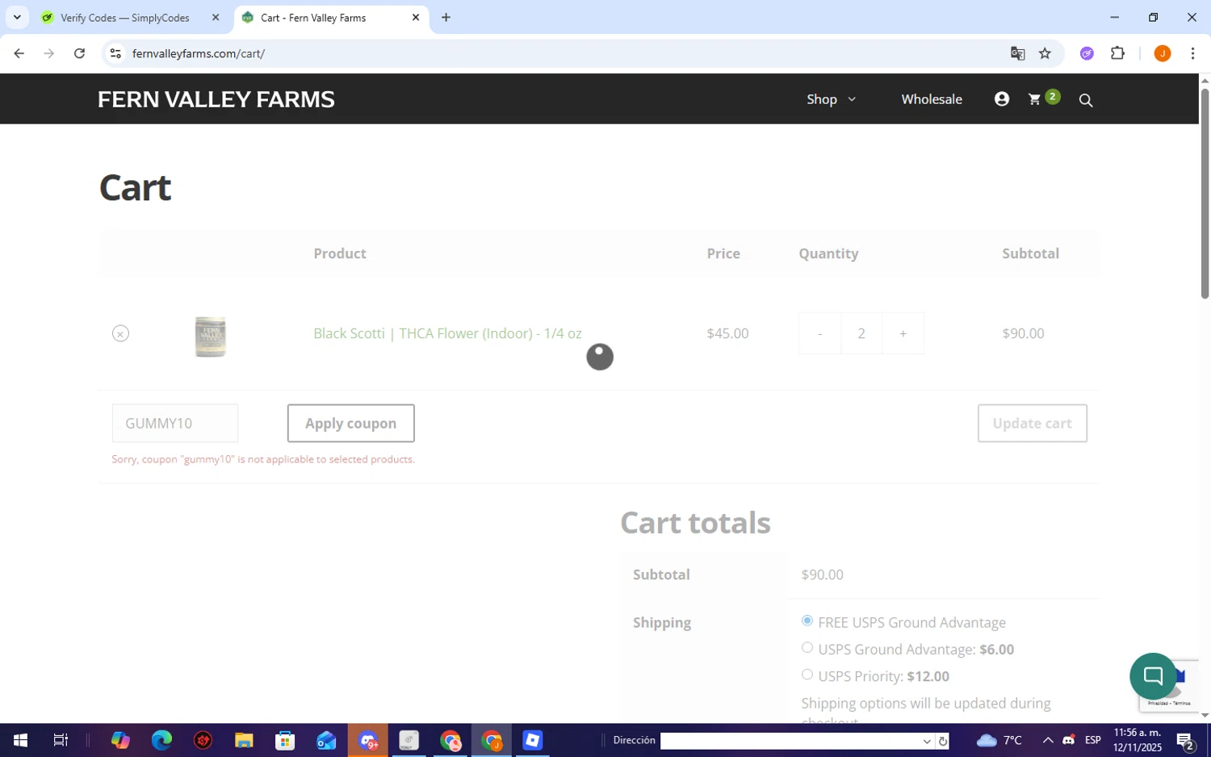Expand the taskbar Dirección address dropdown
Screen dimensions: 1211x757
pos(927,741)
